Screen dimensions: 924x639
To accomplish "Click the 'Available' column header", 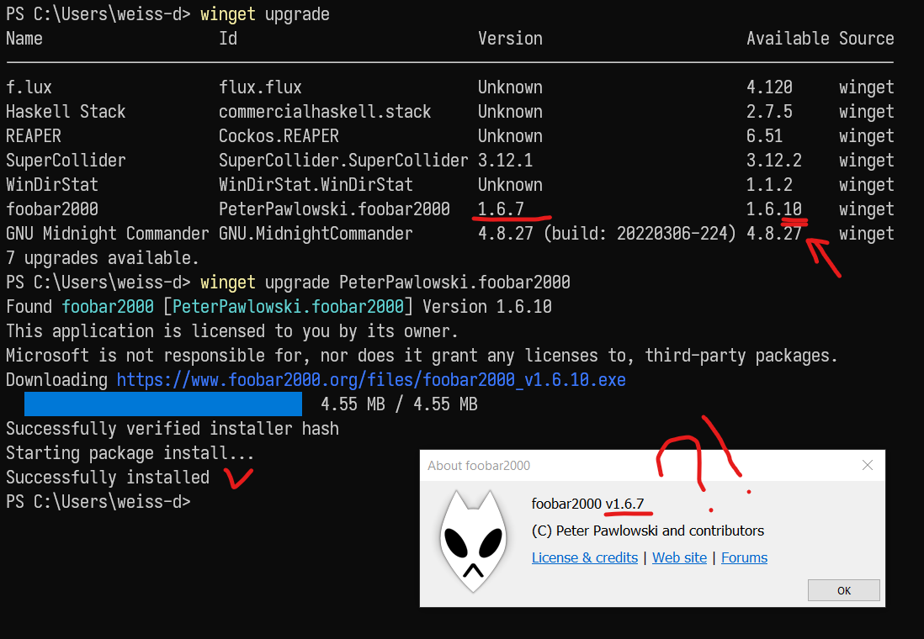I will pyautogui.click(x=788, y=39).
